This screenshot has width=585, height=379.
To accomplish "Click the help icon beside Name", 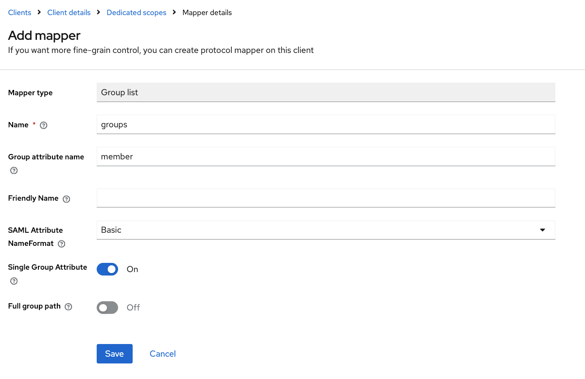I will tap(44, 125).
